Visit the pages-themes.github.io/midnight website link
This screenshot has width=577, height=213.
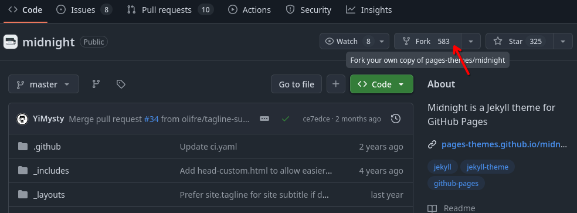pyautogui.click(x=504, y=144)
